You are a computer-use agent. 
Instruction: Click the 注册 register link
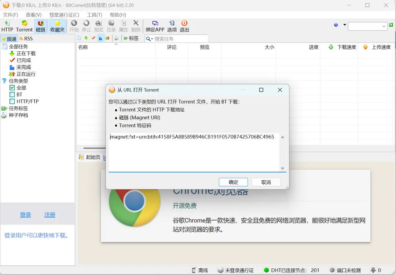50,215
